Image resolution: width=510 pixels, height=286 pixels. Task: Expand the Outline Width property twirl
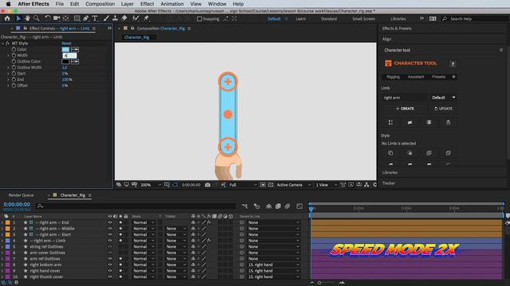[x=8, y=68]
